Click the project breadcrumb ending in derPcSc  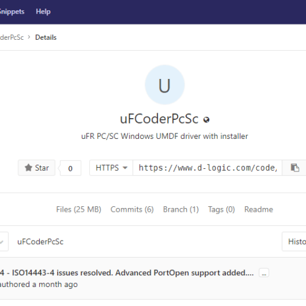(12, 37)
